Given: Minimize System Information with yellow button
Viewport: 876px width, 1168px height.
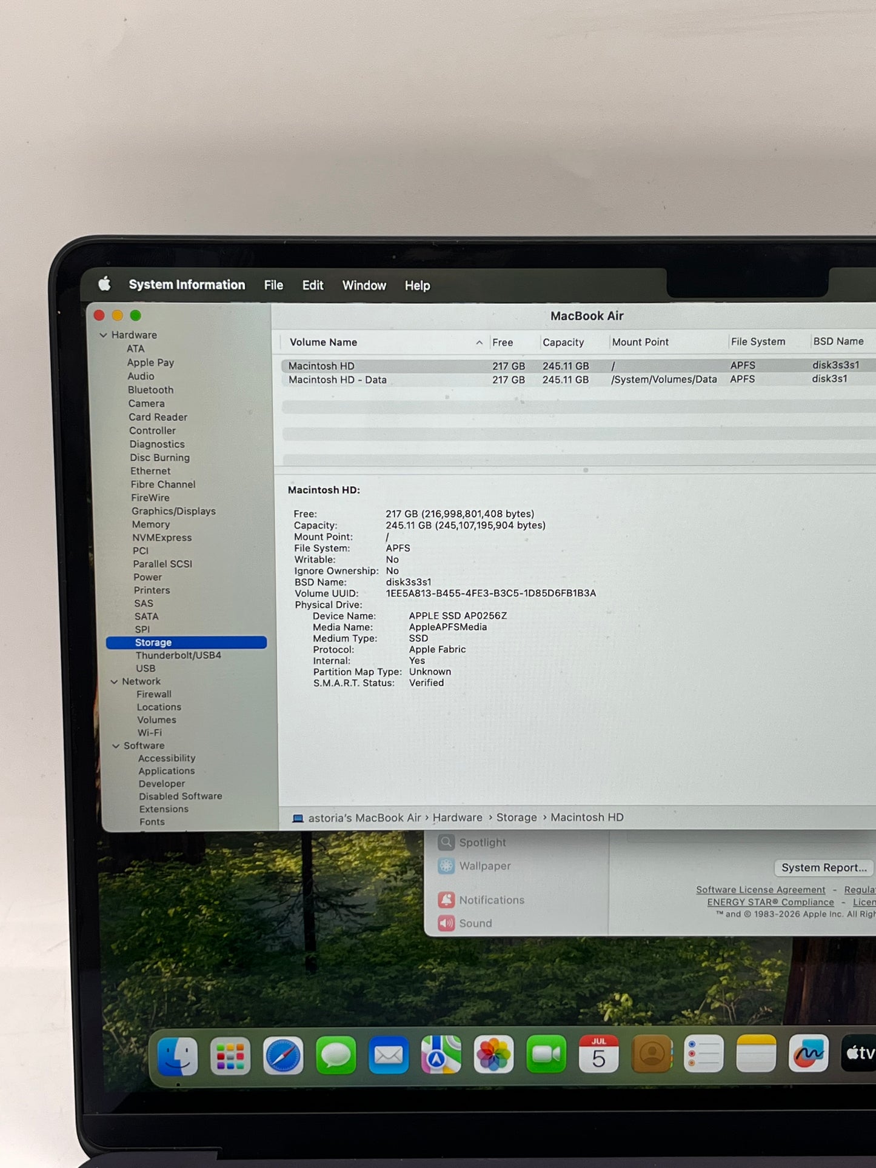Looking at the screenshot, I should click(x=118, y=316).
